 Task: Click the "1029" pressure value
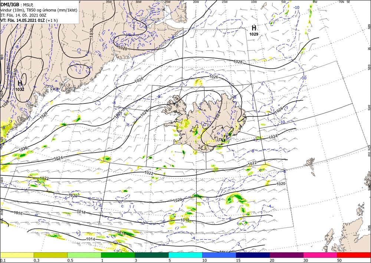coord(254,34)
